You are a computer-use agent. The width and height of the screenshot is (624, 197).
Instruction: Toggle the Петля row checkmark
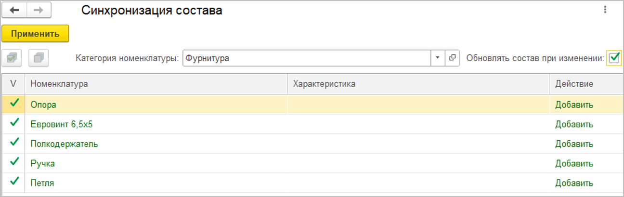pos(14,183)
